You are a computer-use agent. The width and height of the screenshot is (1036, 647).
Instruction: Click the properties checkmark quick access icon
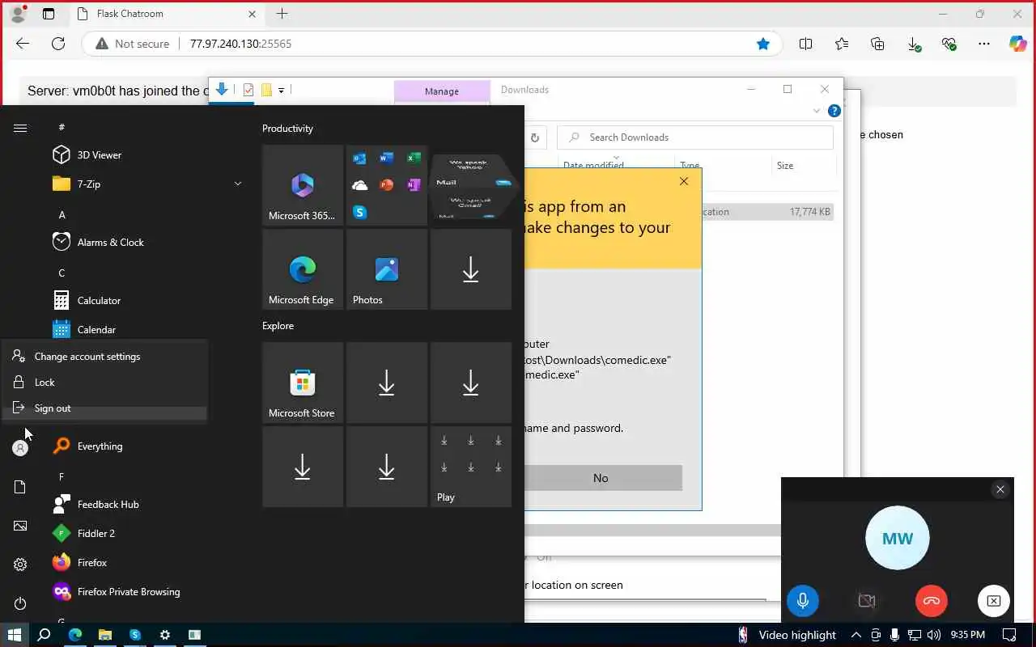pyautogui.click(x=248, y=90)
